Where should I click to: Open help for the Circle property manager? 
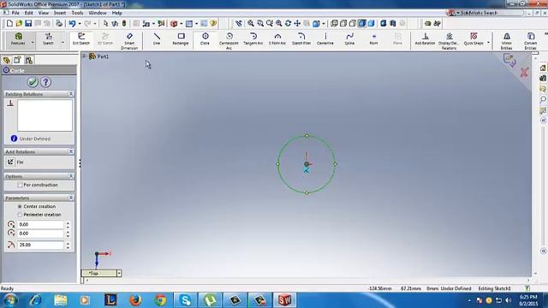[x=45, y=82]
